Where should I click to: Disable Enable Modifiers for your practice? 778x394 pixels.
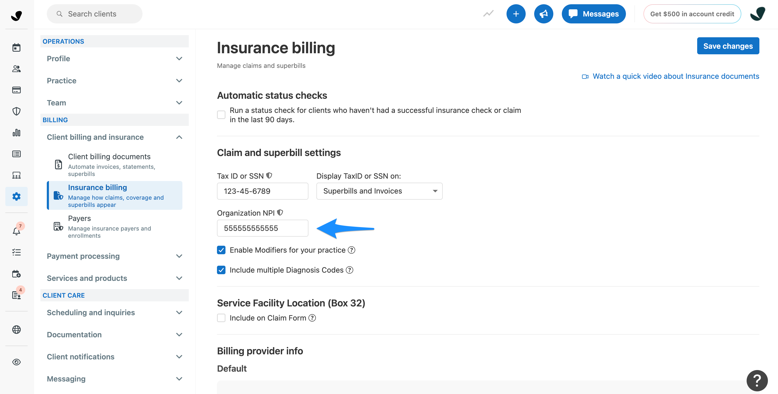221,250
